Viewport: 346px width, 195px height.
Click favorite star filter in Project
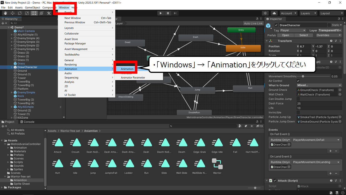pos(252,126)
